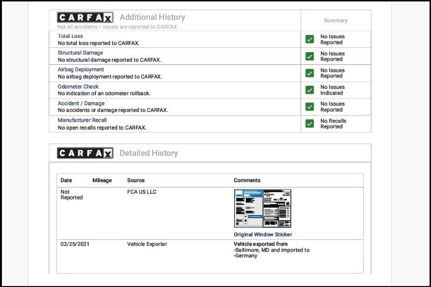Click the Odometer Check green checkmark
Image resolution: width=431 pixels, height=287 pixels.
click(x=310, y=90)
